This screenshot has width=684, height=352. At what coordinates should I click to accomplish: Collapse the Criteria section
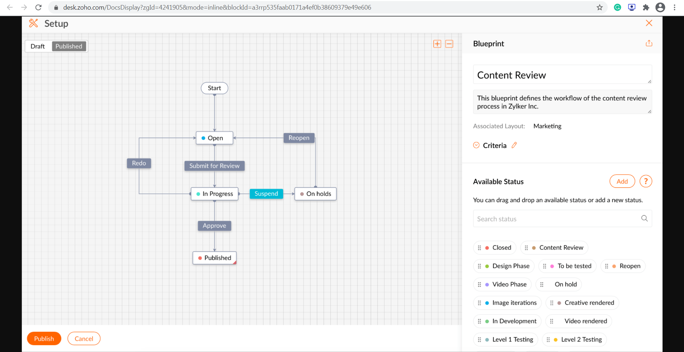(476, 145)
